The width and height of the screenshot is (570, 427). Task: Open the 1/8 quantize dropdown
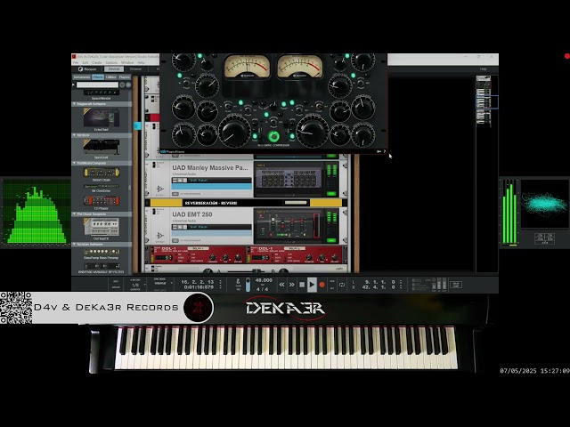coord(135,285)
